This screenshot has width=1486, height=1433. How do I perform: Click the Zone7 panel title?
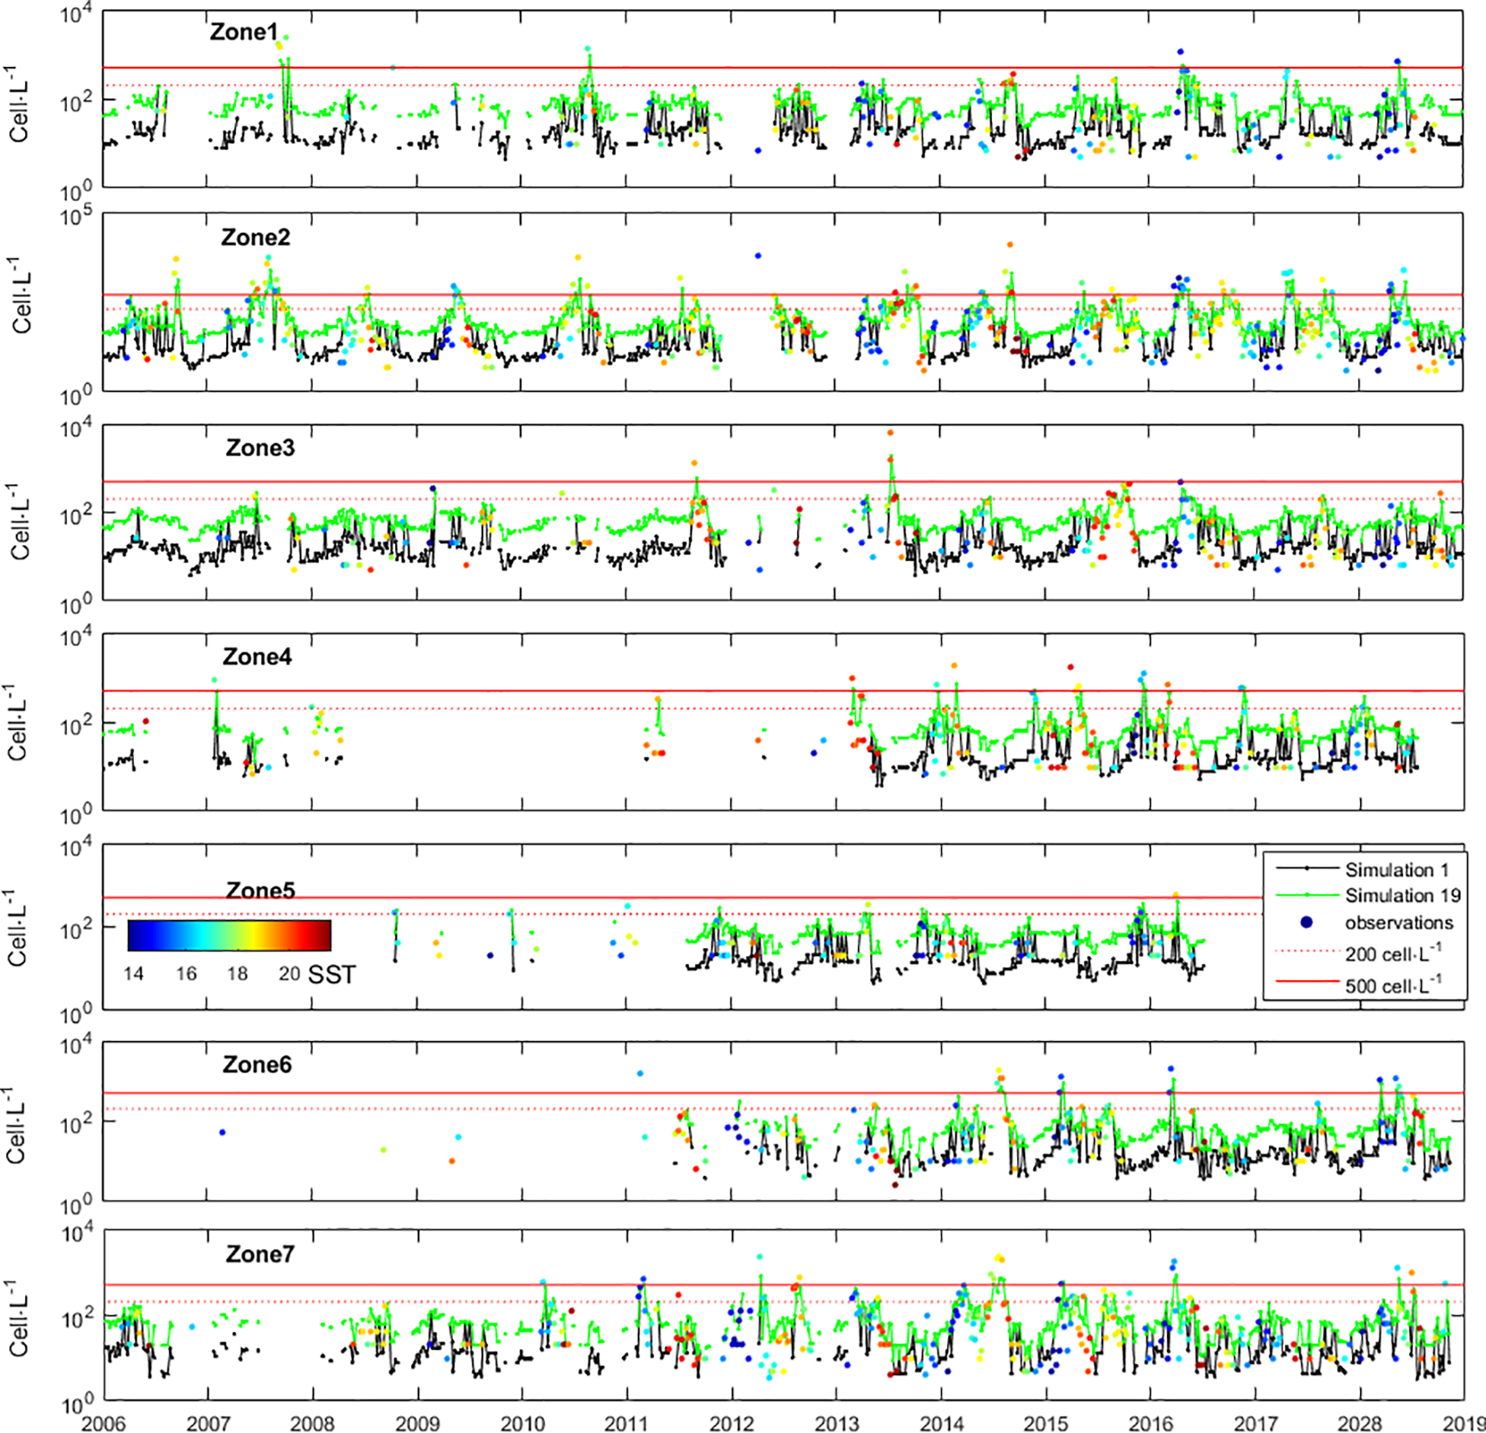[x=260, y=1254]
